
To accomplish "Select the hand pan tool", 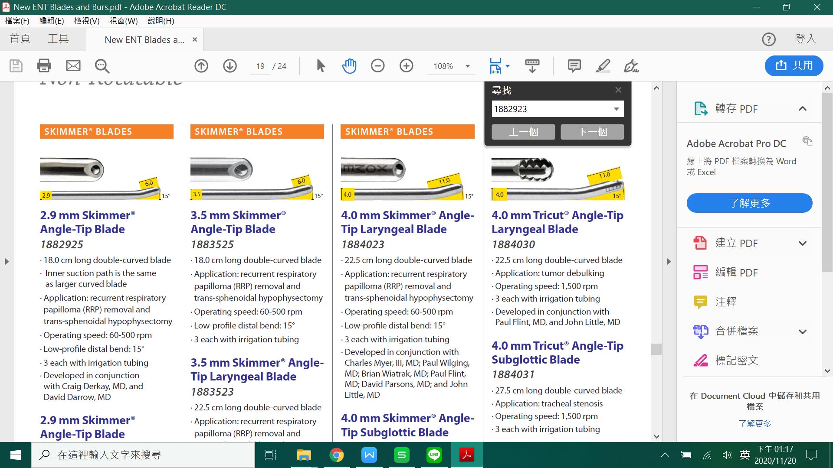I will [349, 66].
